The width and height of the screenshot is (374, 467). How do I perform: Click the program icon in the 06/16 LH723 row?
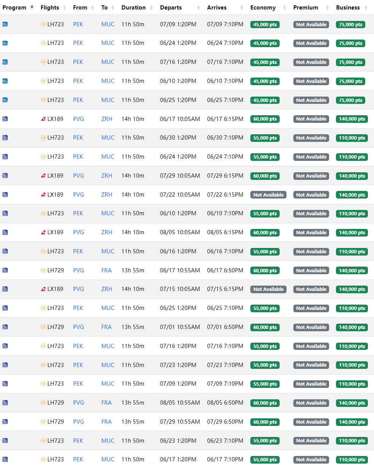click(5, 251)
